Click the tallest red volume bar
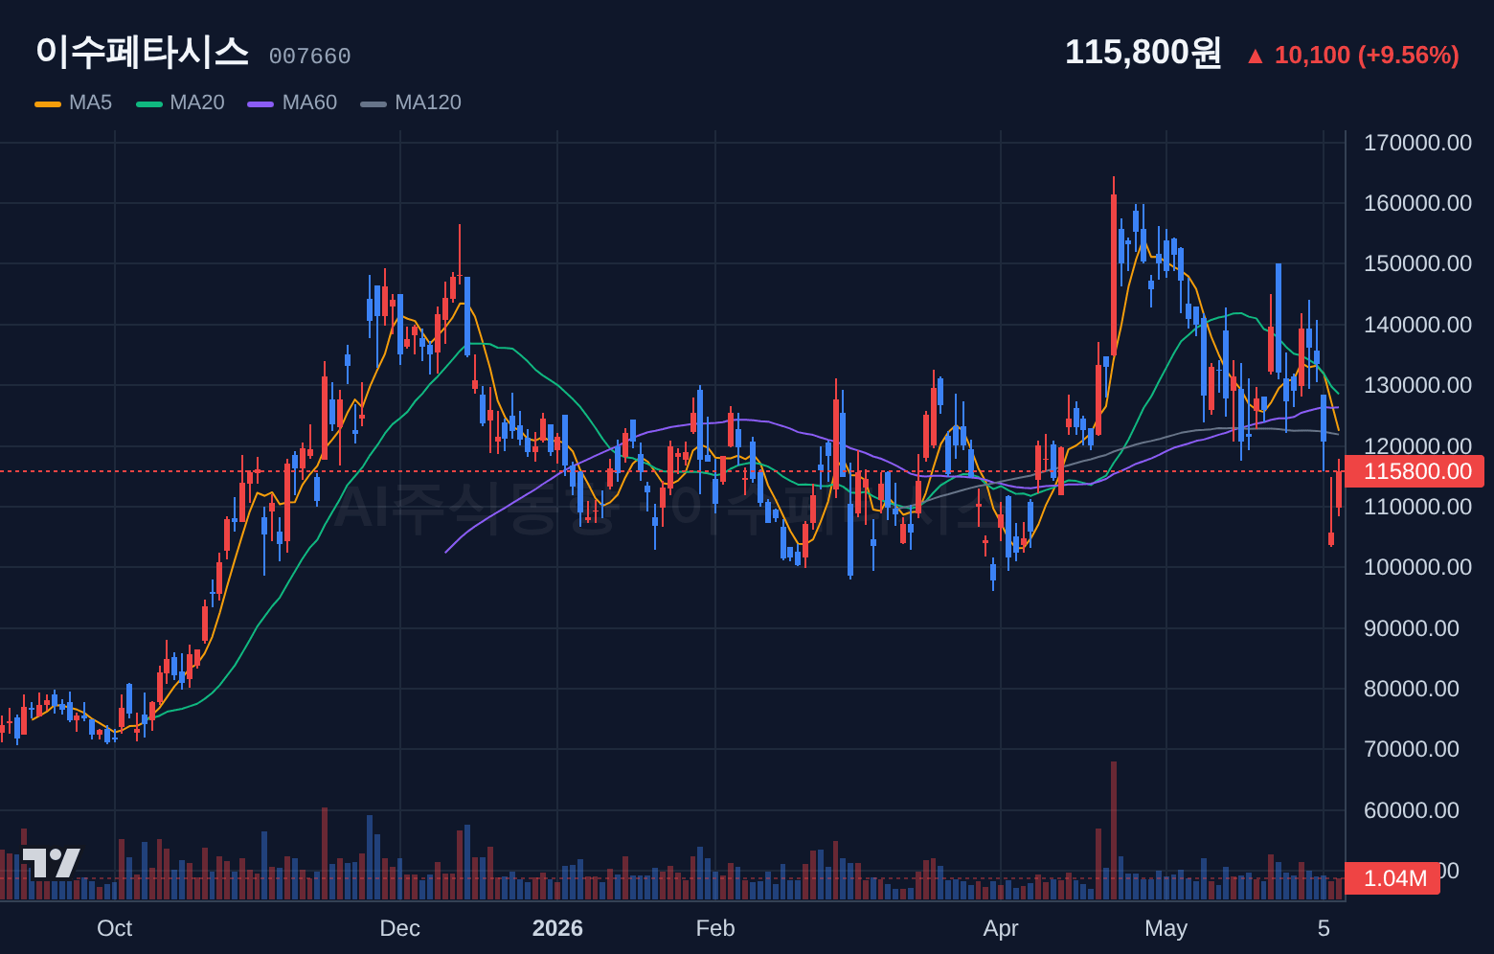This screenshot has height=954, width=1494. pos(1114,830)
